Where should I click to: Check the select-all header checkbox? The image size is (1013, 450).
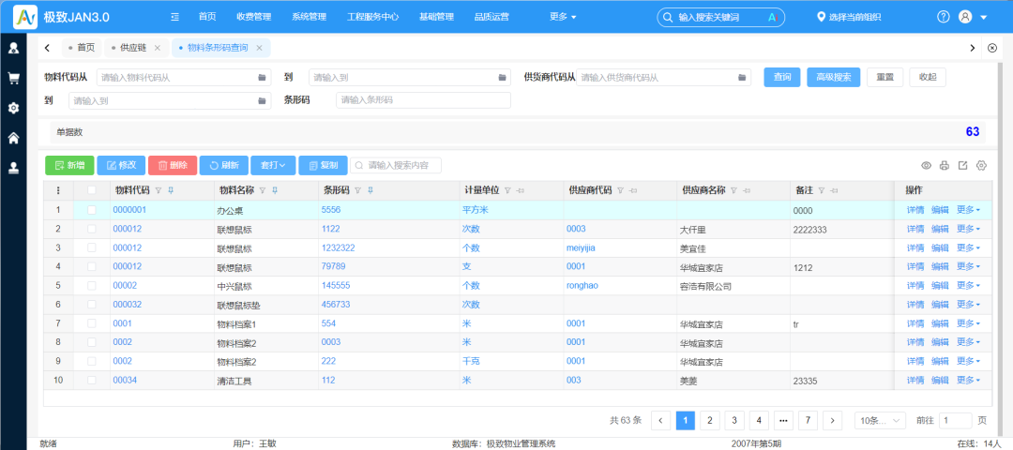click(92, 190)
